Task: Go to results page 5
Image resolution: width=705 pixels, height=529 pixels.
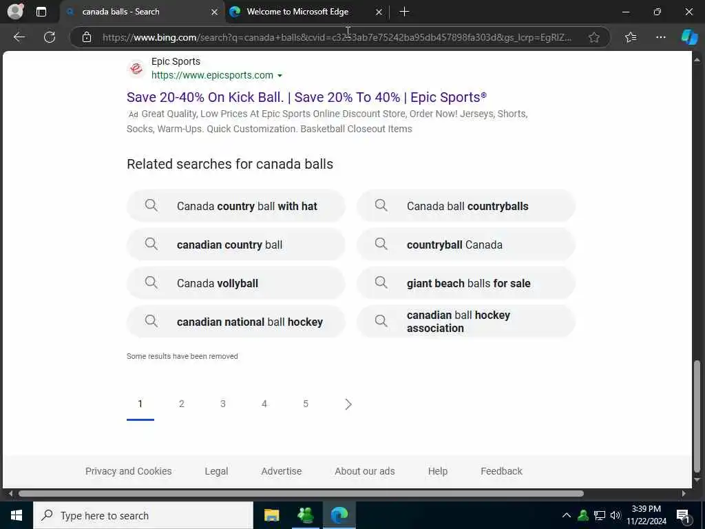Action: click(306, 404)
